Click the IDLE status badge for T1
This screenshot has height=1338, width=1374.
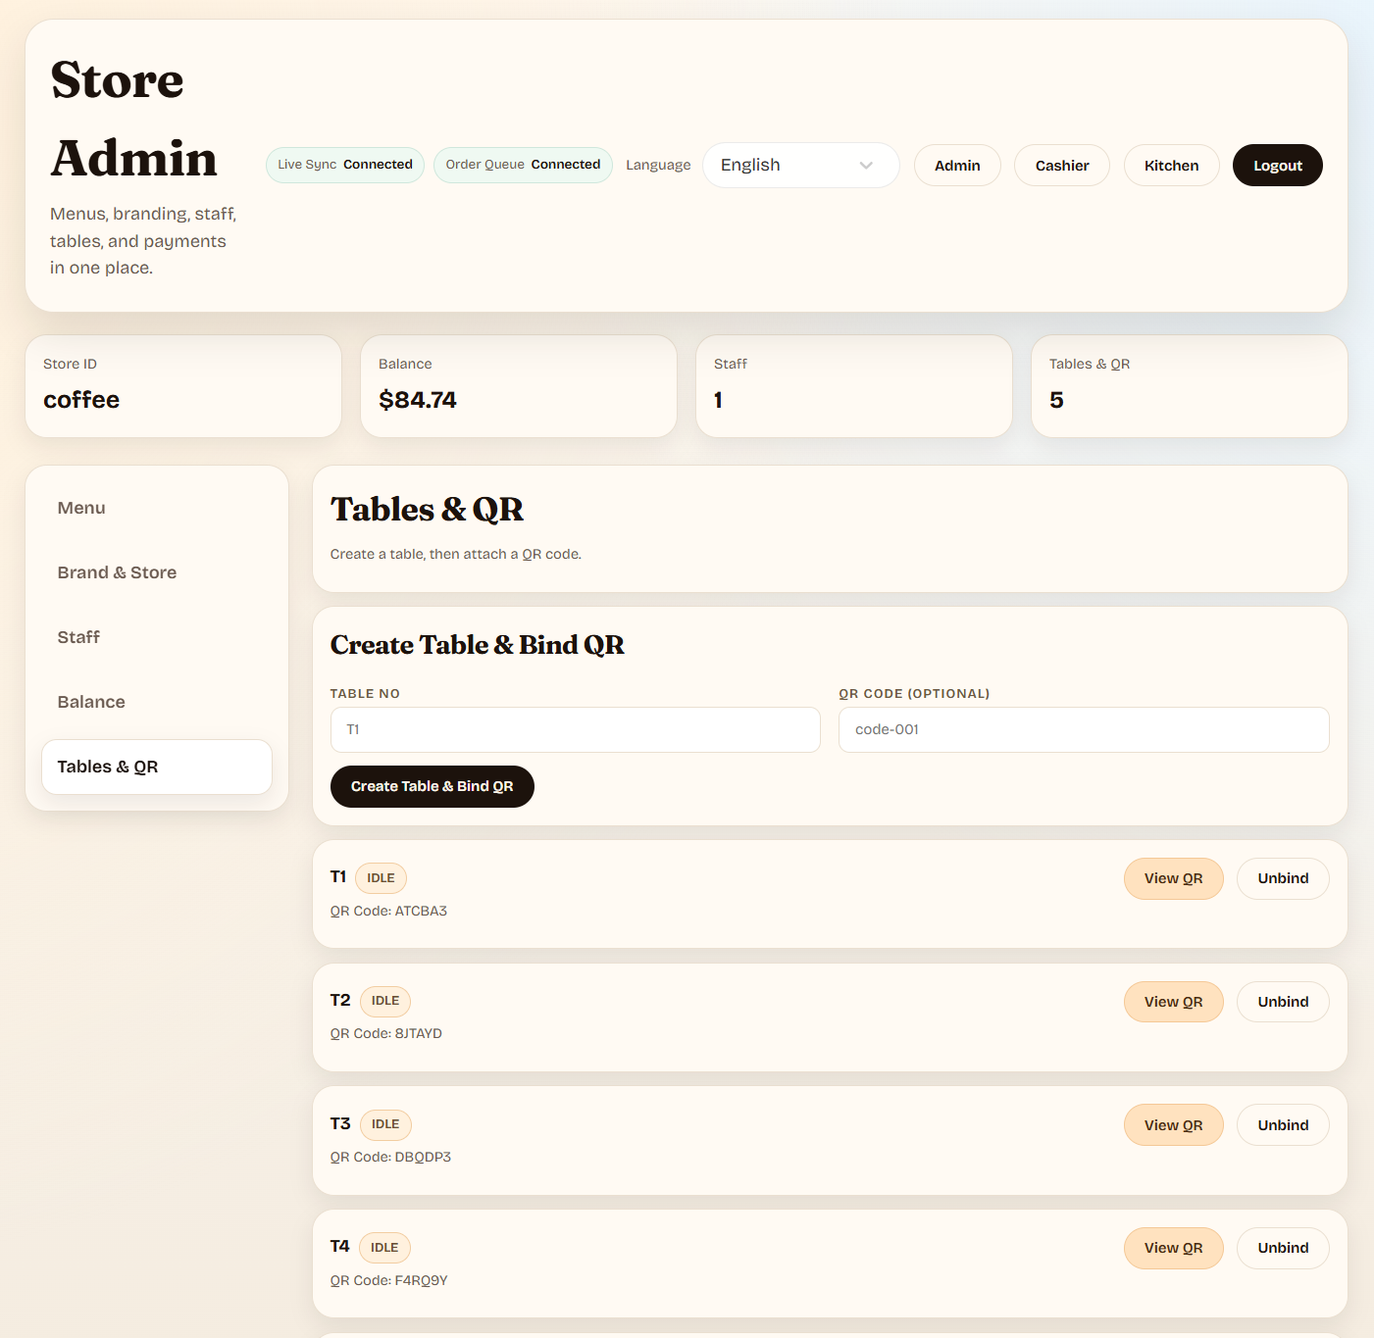381,878
